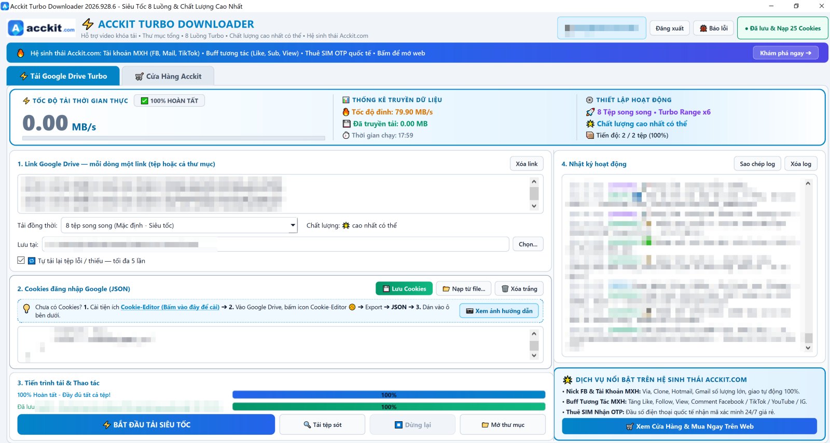
Task: Click the bar chart icon beside Thống kê truyền dữ liệu
Action: 346,100
